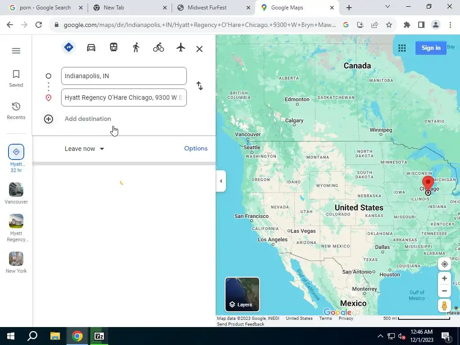The image size is (460, 345).
Task: Choose flights travel mode airplane icon
Action: 181,47
